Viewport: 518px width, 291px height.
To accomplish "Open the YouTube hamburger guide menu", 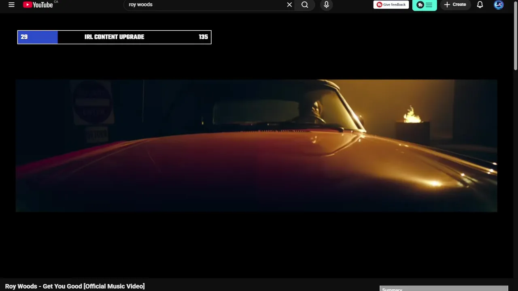I will pyautogui.click(x=11, y=5).
